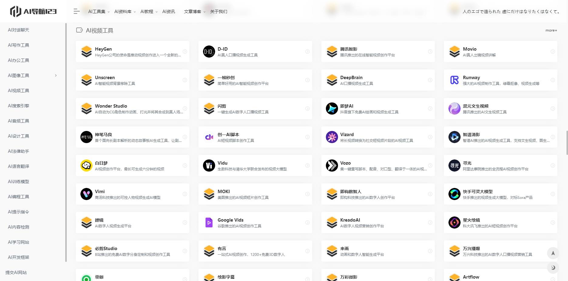Screen dimensions: 568x281
Task: Open the 关于我们 menu item
Action: pyautogui.click(x=219, y=12)
